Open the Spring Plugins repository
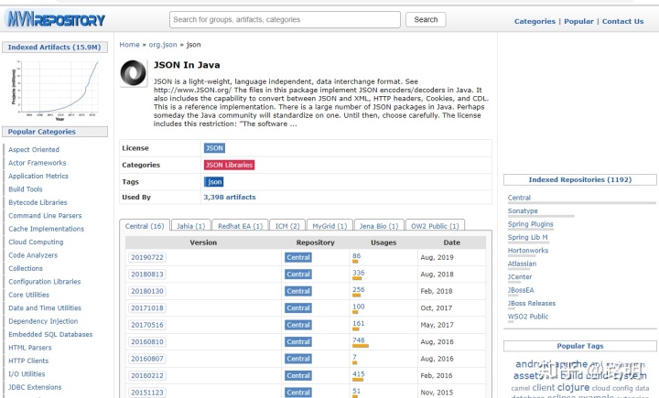This screenshot has height=398, width=659. click(x=530, y=224)
